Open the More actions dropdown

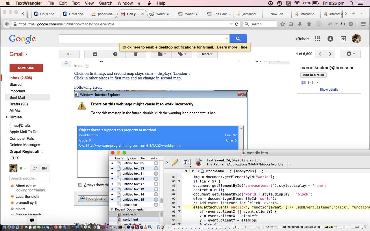[207, 54]
